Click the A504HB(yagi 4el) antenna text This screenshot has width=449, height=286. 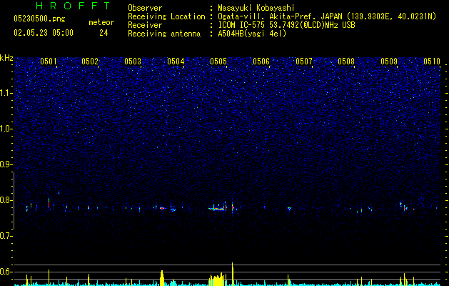[x=252, y=34]
